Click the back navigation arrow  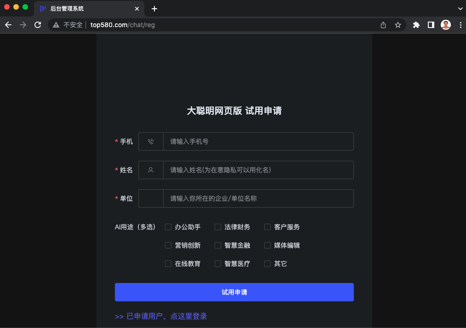coord(8,25)
